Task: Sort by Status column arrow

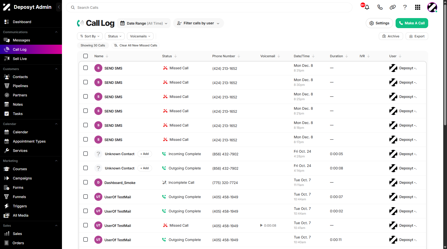Action: [x=176, y=56]
